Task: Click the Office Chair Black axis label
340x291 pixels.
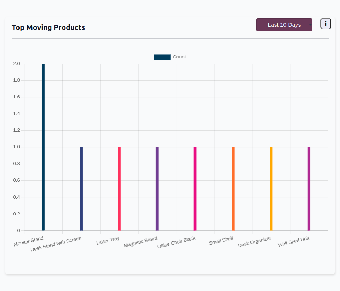Action: 176,242
